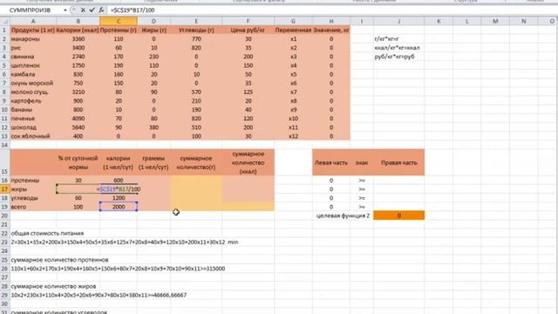Select row 1 header
This screenshot has width=558, height=314.
[4, 31]
